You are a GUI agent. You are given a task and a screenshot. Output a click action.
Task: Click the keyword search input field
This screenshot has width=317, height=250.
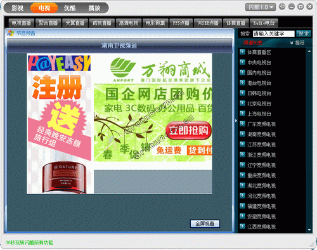(x=273, y=34)
